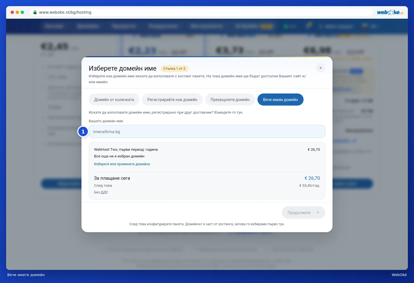Click the green maximize window dot
This screenshot has width=414, height=283.
22,12
